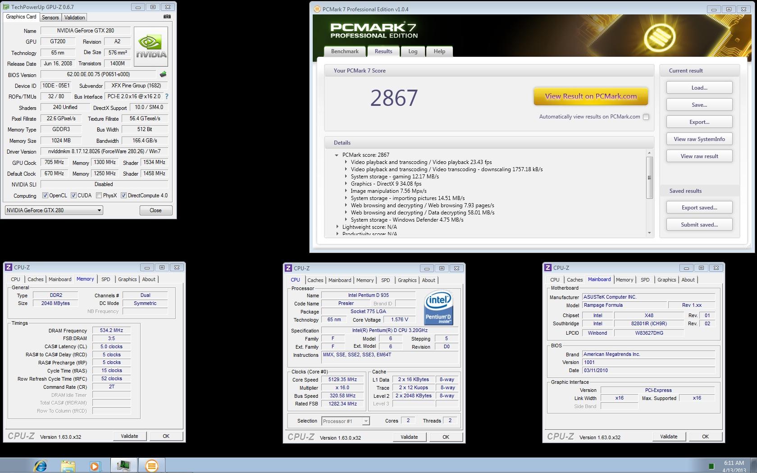Click the BIOS save chip icon in GPU-Z
The height and width of the screenshot is (473, 757).
tap(163, 74)
